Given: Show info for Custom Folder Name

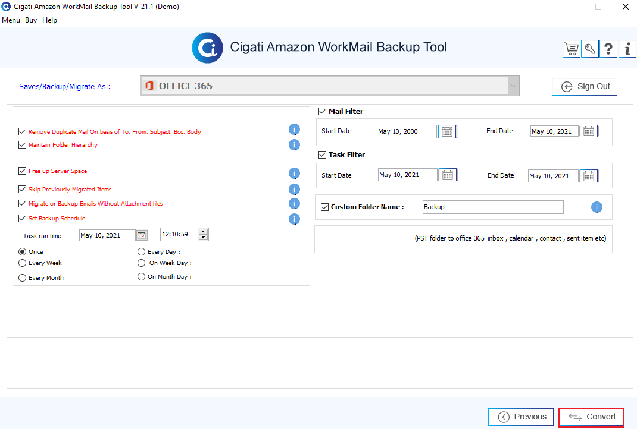Looking at the screenshot, I should tap(597, 207).
